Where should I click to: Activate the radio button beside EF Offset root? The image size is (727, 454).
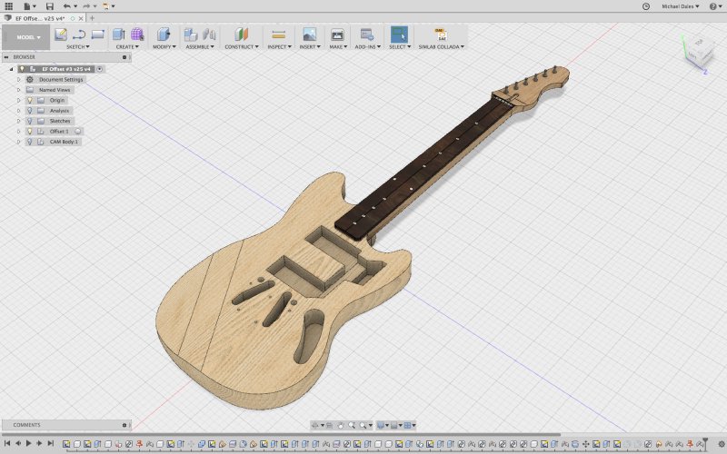click(x=100, y=69)
